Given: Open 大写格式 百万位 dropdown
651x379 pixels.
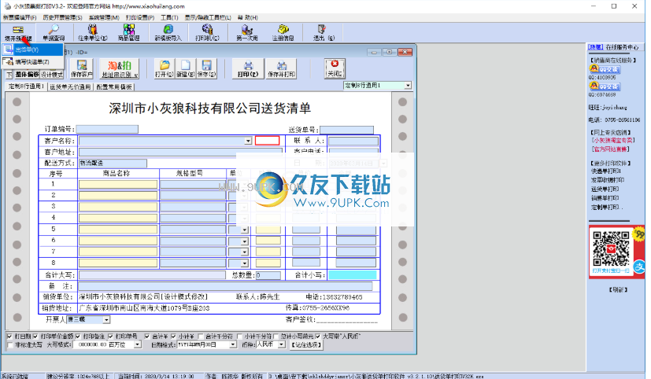Looking at the screenshot, I should 137,344.
